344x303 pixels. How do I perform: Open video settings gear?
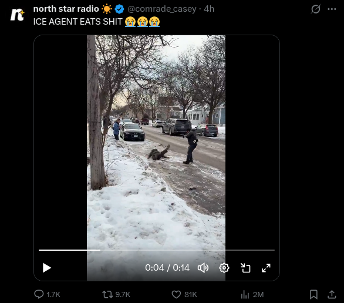coord(224,268)
